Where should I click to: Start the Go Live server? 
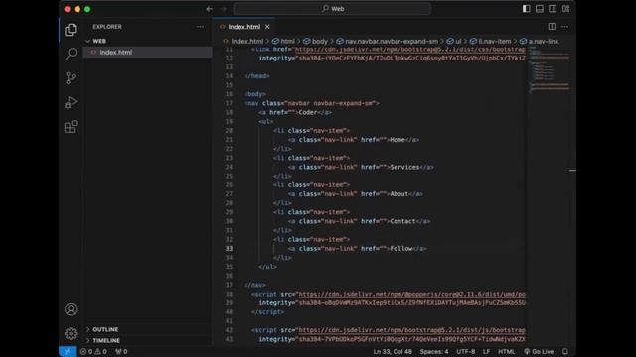tap(539, 352)
